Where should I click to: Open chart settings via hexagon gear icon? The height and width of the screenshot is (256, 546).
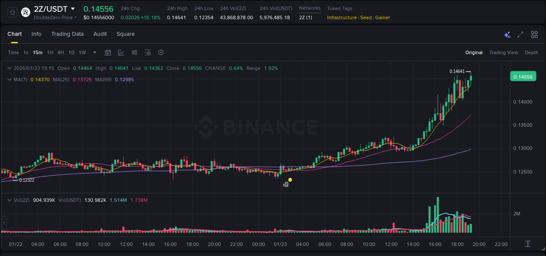[x=161, y=52]
